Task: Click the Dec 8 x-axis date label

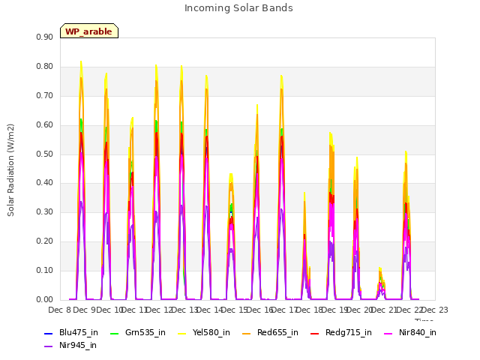Action: [60, 310]
